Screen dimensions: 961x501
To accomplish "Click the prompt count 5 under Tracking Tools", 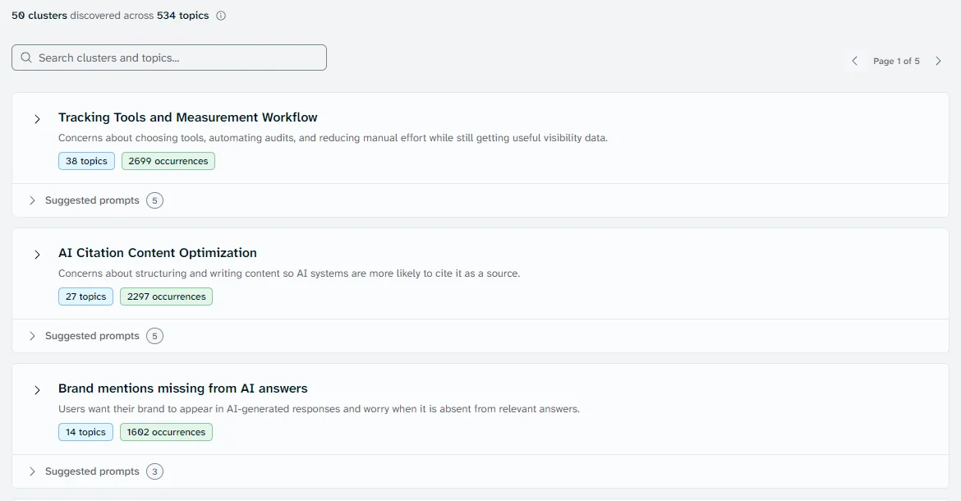I will pyautogui.click(x=154, y=200).
